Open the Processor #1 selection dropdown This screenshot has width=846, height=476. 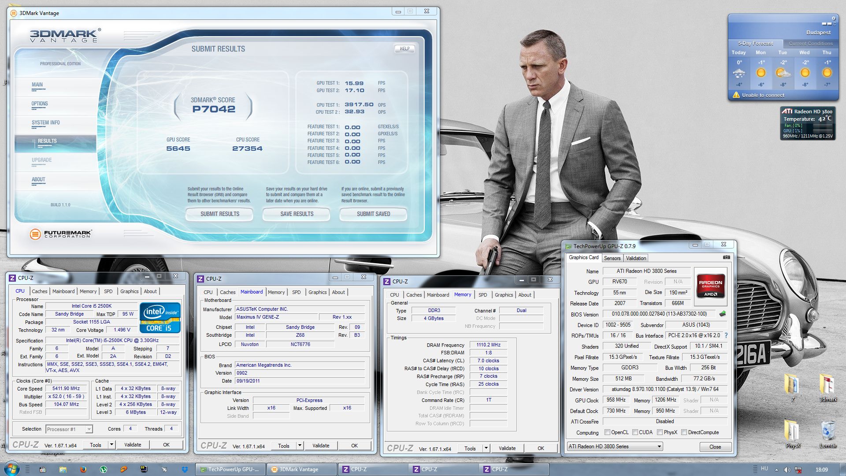point(89,429)
